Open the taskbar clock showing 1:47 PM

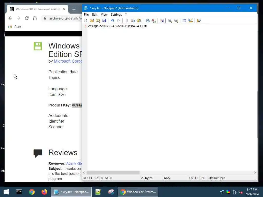[x=252, y=192]
